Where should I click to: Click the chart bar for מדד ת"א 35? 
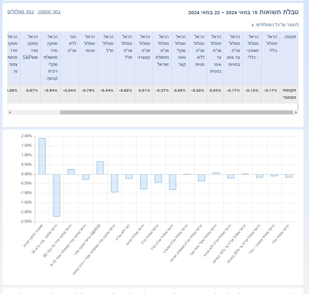coord(57,195)
